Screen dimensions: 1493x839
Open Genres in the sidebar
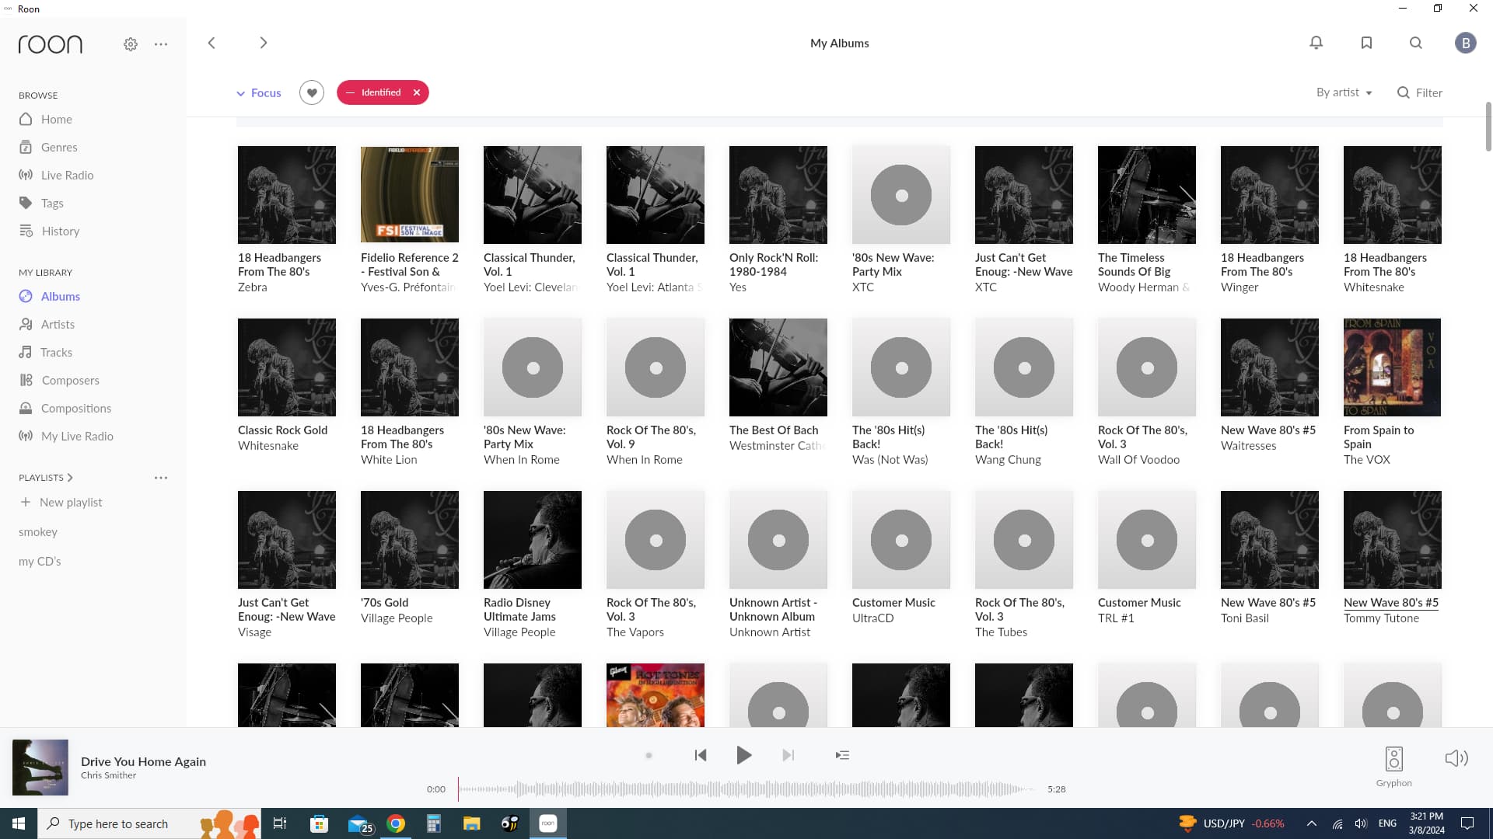coord(48,147)
